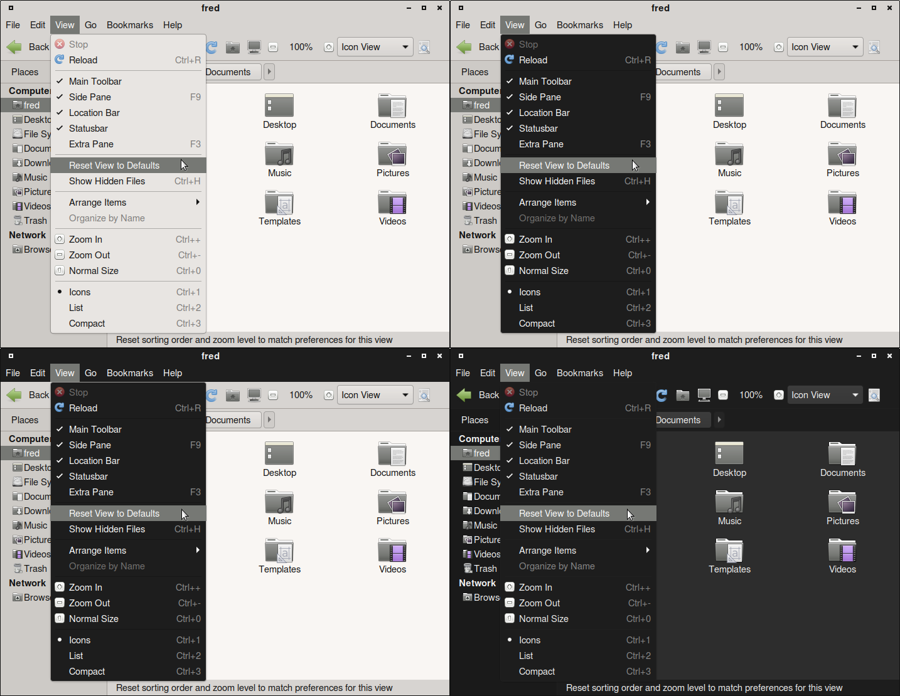Select the Desktop folder icon in top-left window
Viewport: 900px width, 696px height.
[279, 105]
